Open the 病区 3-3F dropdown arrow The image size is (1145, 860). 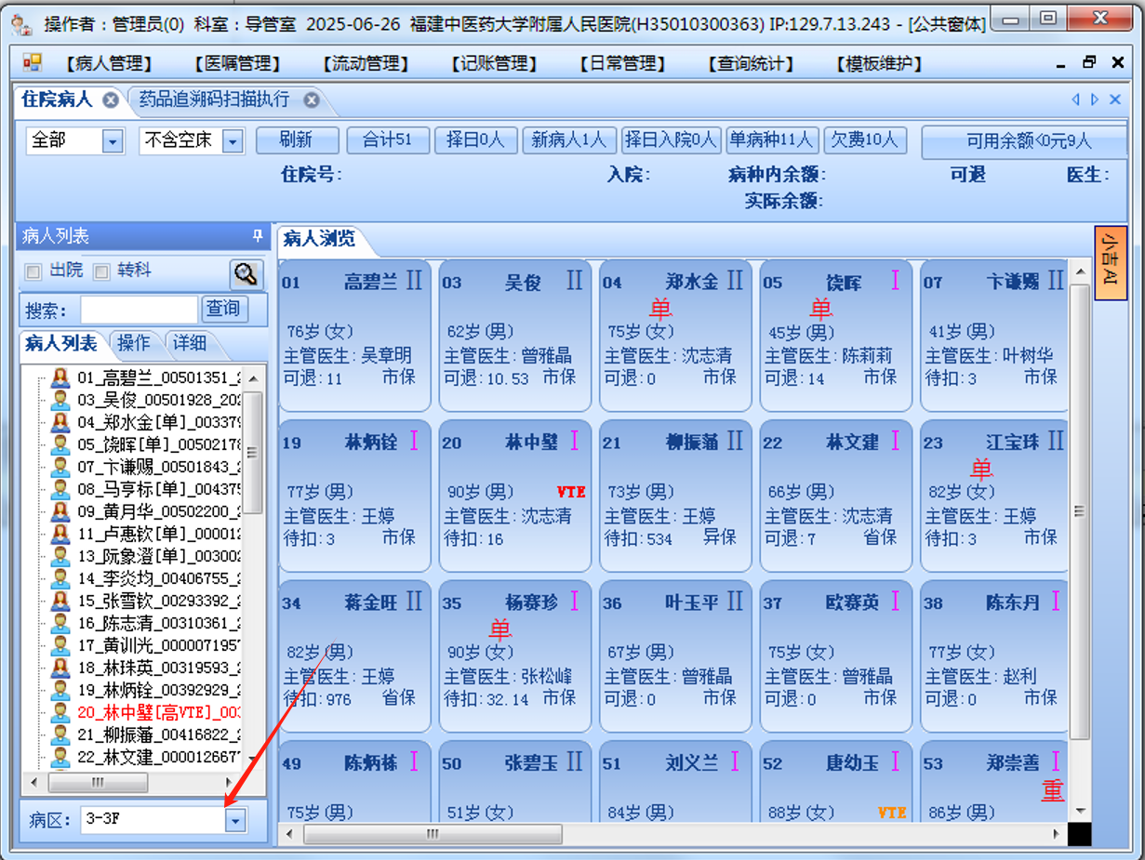click(x=236, y=820)
